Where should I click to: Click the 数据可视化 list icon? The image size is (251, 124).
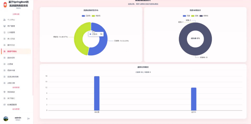5,51
